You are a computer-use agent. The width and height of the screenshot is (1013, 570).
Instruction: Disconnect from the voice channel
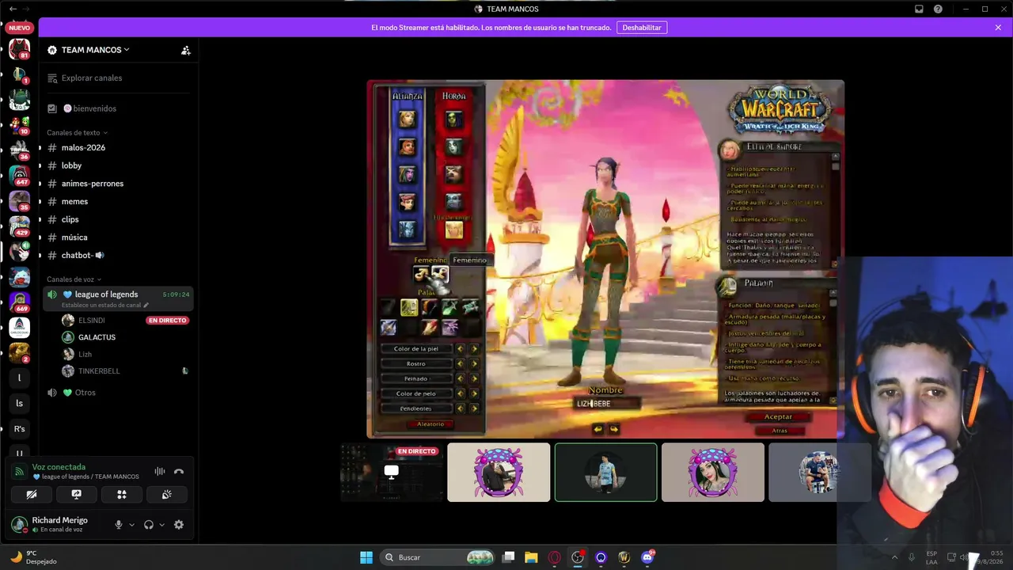(179, 471)
